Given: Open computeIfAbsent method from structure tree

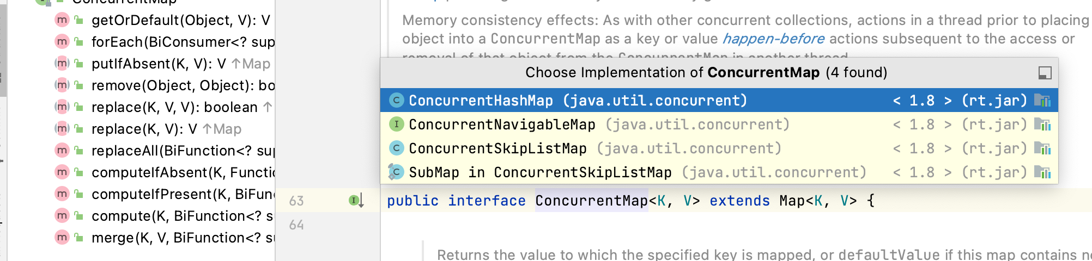Looking at the screenshot, I should click(183, 172).
